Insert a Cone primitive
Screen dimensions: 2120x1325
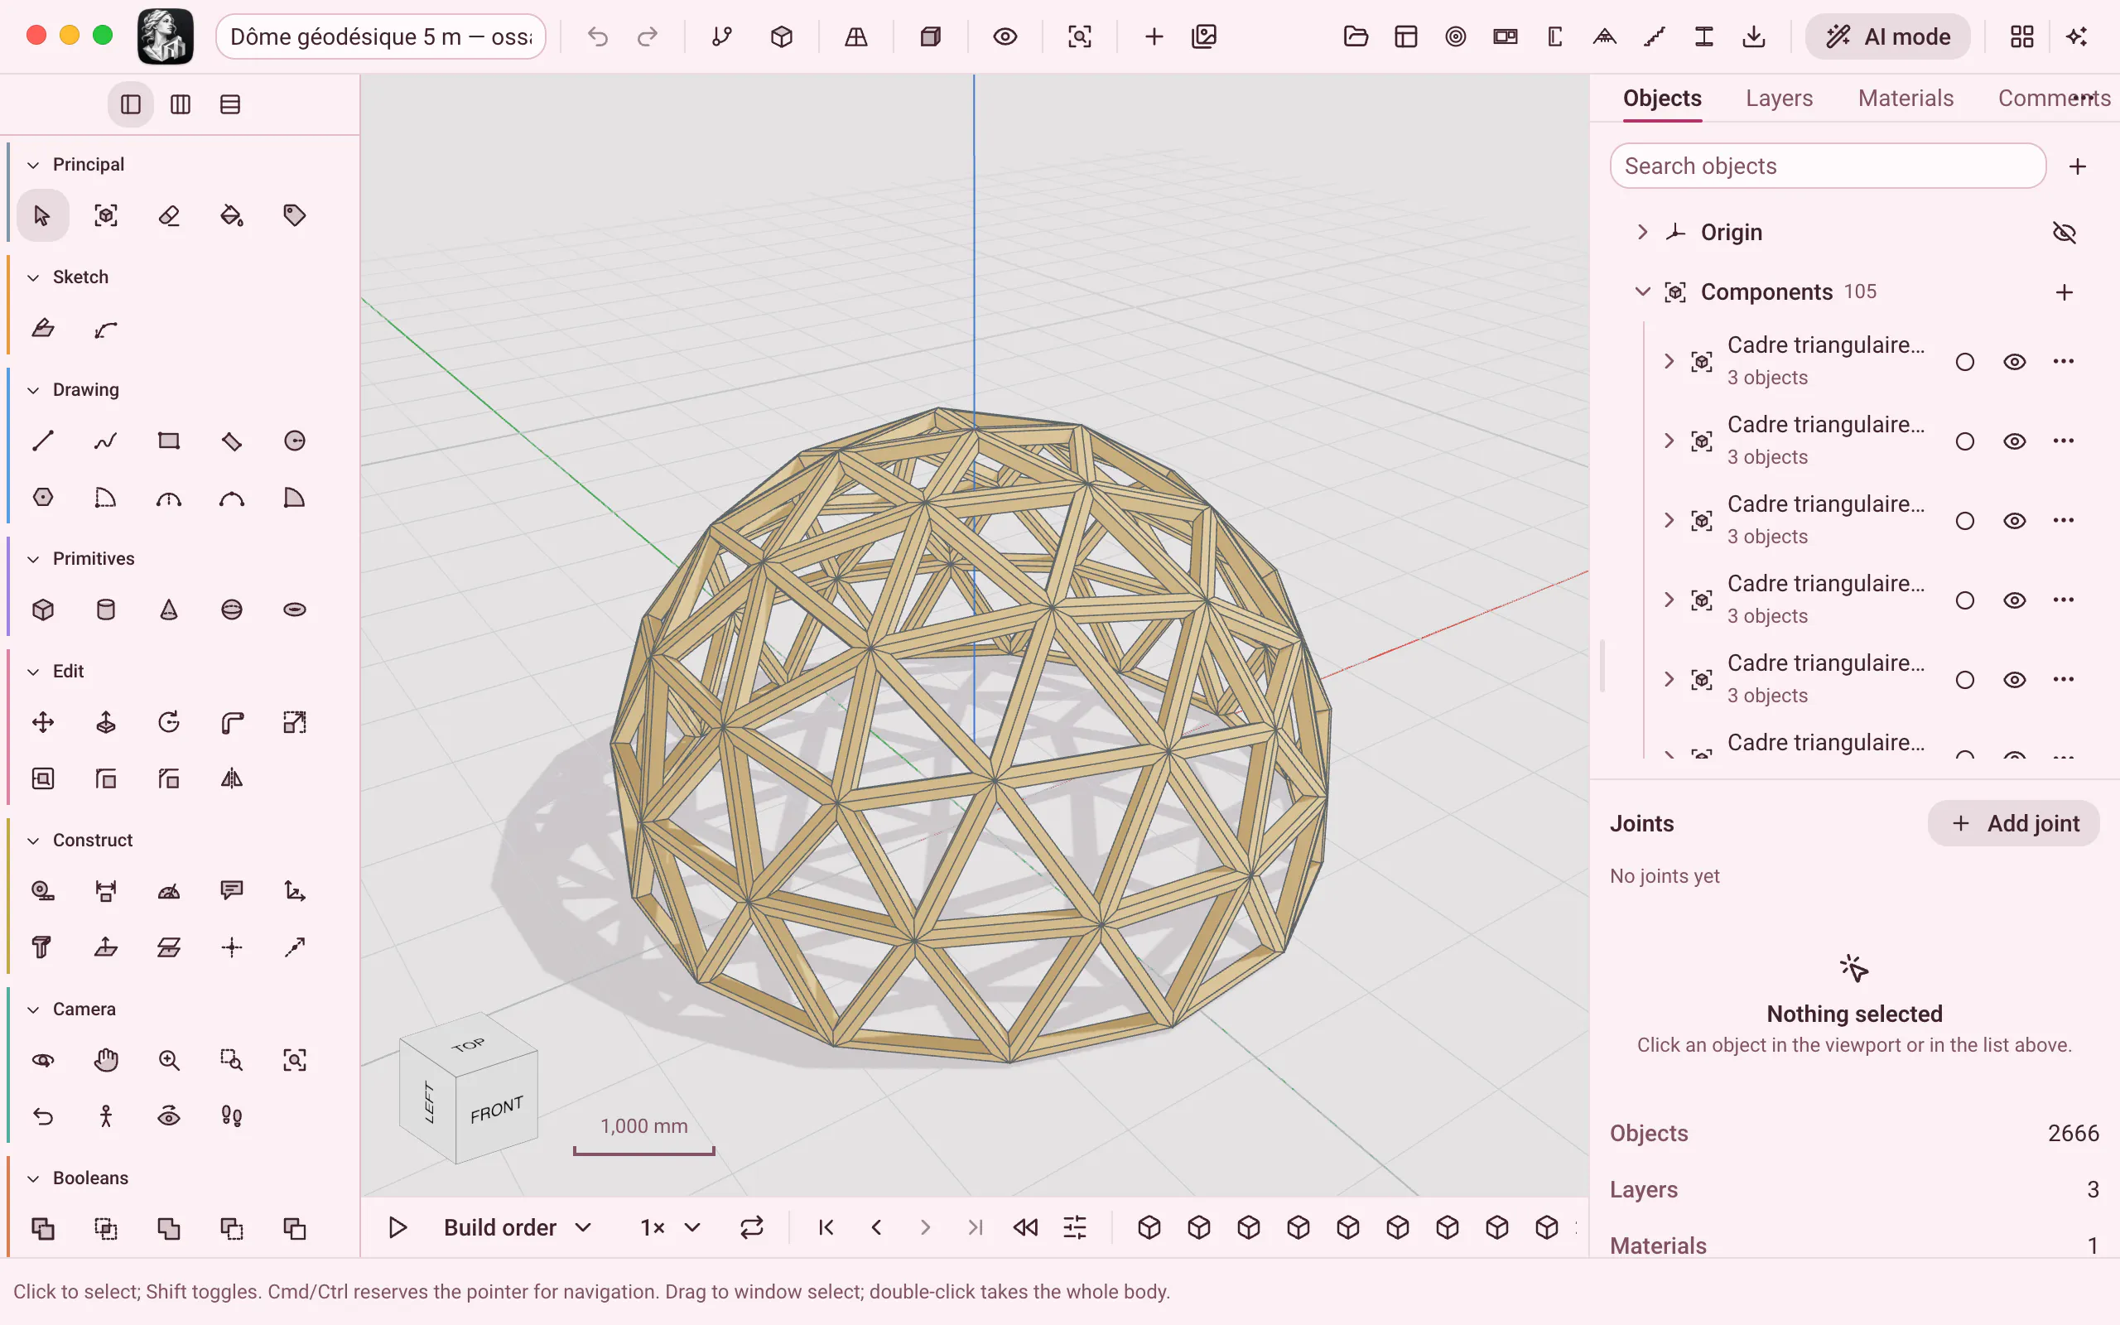[168, 610]
